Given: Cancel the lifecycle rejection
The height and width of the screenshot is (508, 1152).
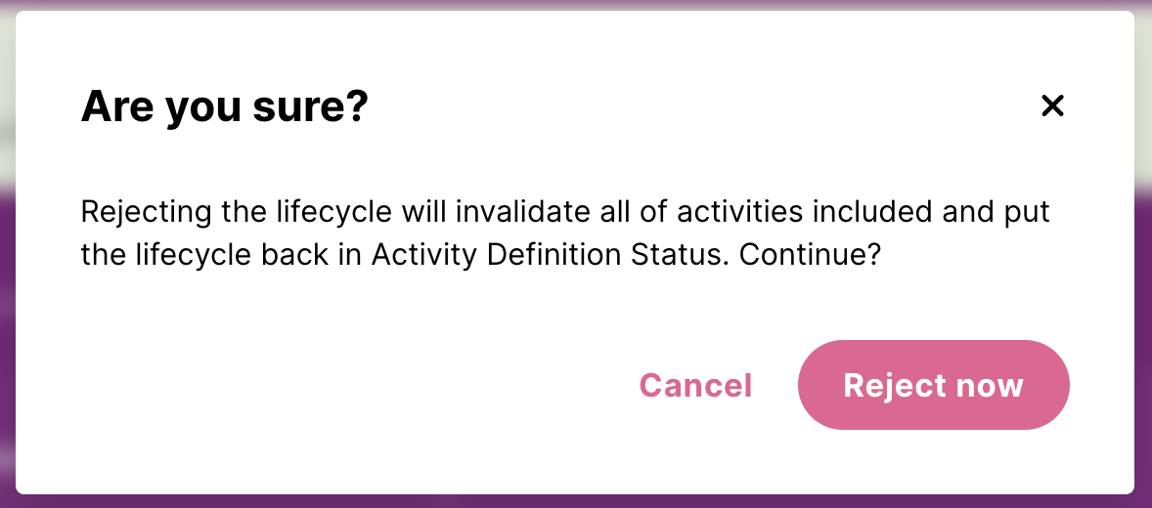Looking at the screenshot, I should point(695,385).
